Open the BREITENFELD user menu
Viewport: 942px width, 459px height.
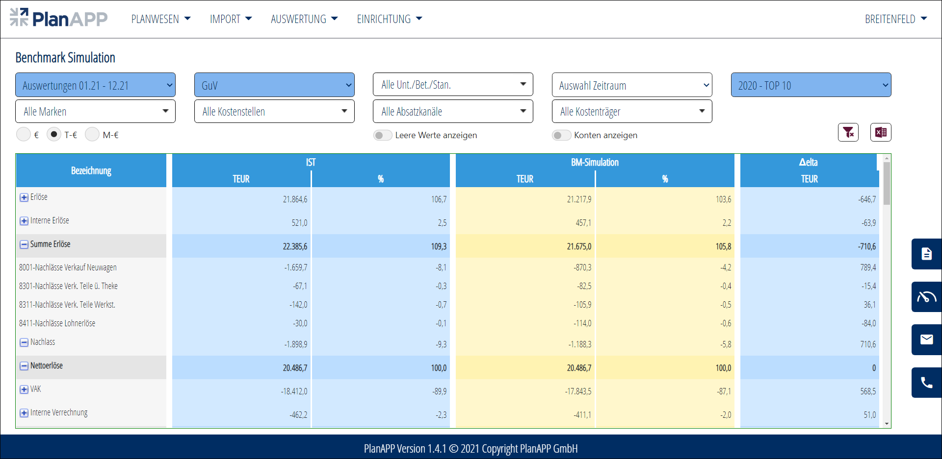coord(895,19)
